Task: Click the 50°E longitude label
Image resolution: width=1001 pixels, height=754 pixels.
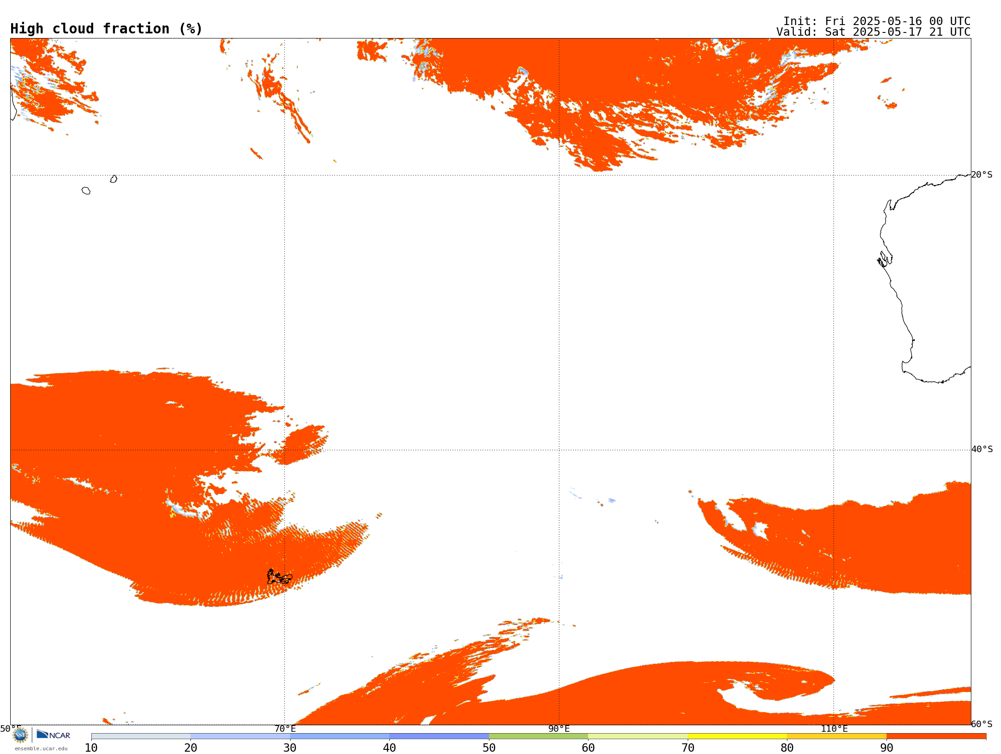Action: pos(10,728)
